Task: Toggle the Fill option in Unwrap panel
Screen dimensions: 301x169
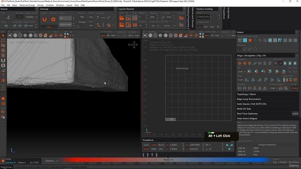Action: point(91,25)
